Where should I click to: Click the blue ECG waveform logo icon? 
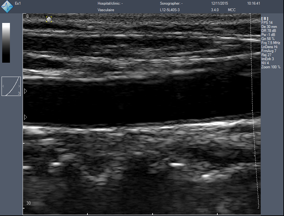pos(7,7)
